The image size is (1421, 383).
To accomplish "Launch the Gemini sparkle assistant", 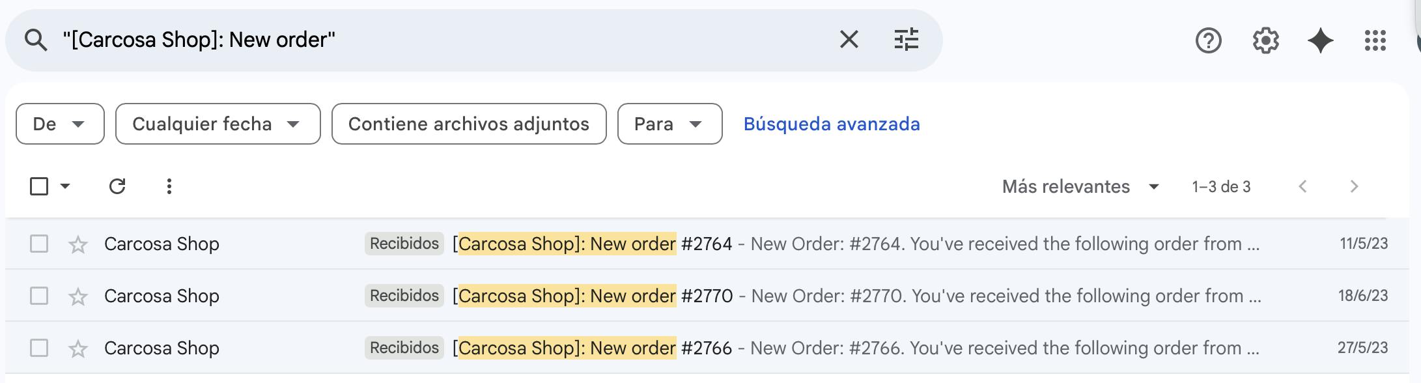I will coord(1320,41).
